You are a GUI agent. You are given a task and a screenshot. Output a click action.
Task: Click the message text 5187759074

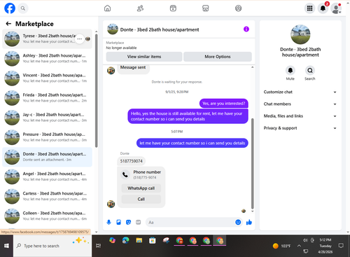pyautogui.click(x=132, y=161)
